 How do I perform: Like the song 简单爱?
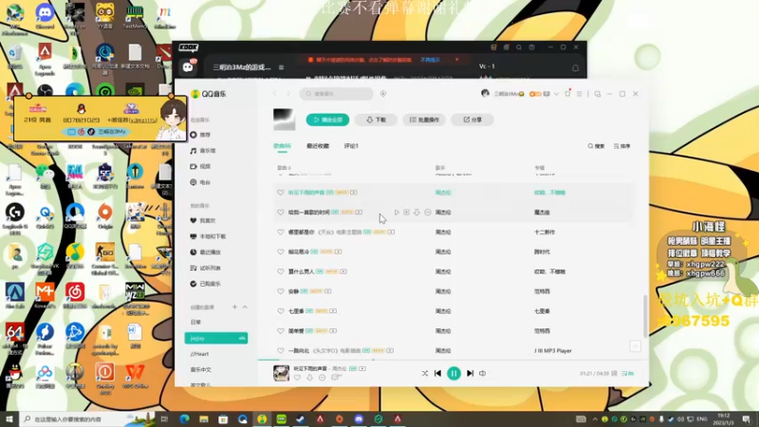click(280, 330)
